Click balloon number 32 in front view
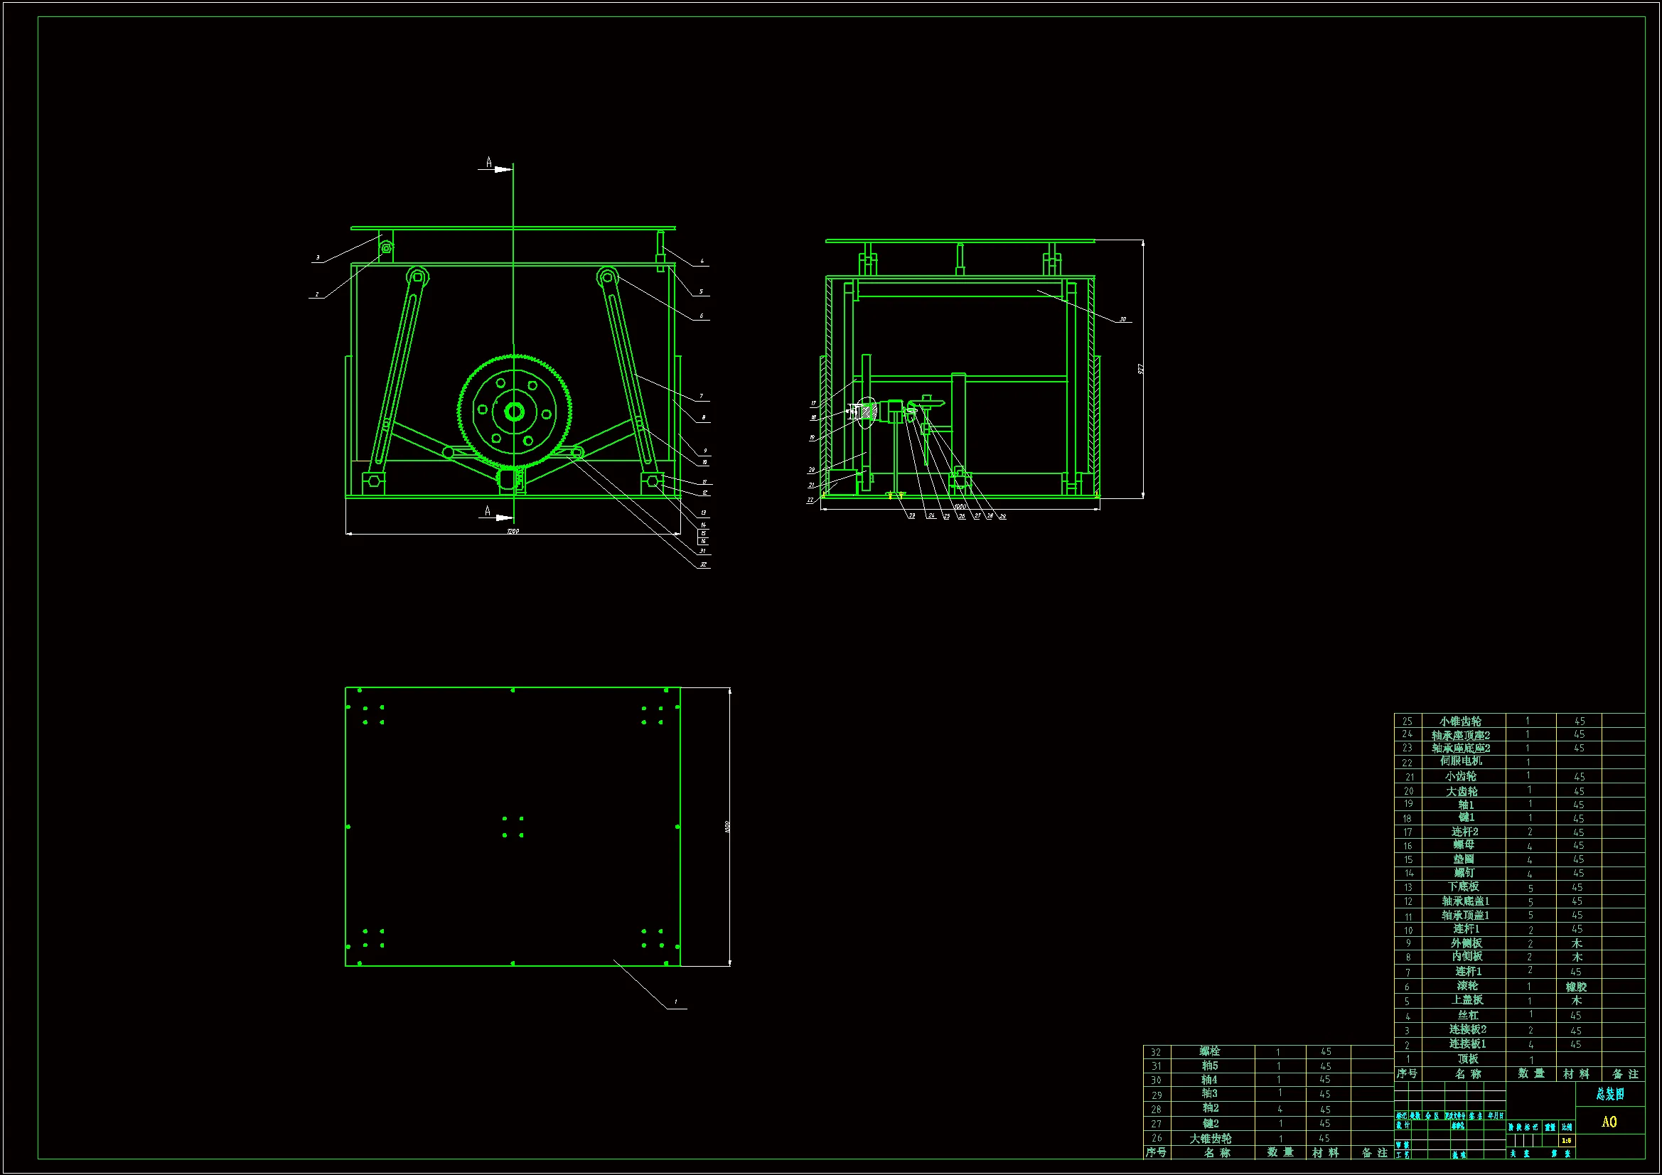This screenshot has height=1175, width=1662. click(702, 564)
